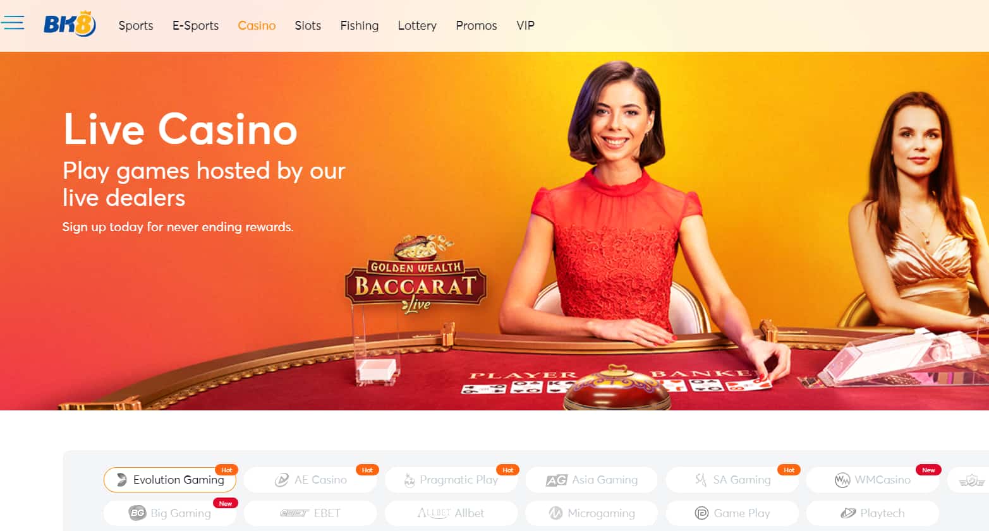Select the EBET provider tab
The image size is (989, 531).
click(x=310, y=513)
